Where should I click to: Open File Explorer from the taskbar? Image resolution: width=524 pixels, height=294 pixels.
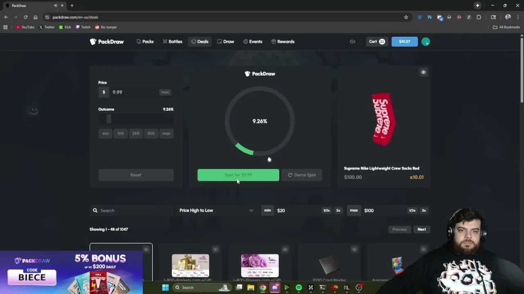point(251,287)
